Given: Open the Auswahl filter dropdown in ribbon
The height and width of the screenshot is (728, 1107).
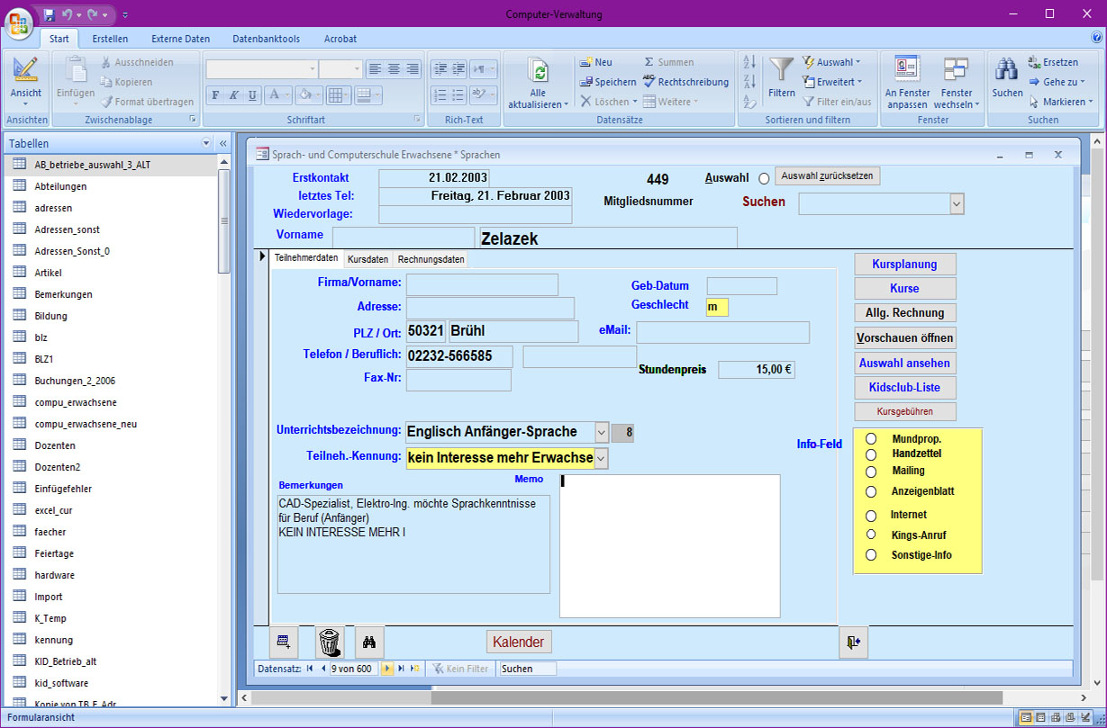Looking at the screenshot, I should [832, 62].
